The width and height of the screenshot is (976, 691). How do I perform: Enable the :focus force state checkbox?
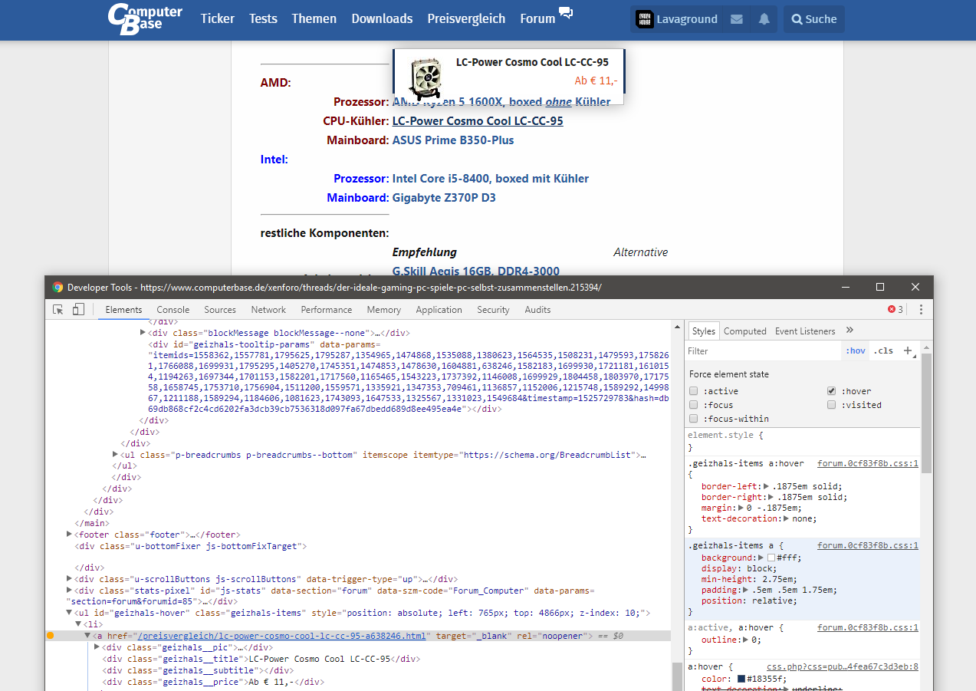693,405
